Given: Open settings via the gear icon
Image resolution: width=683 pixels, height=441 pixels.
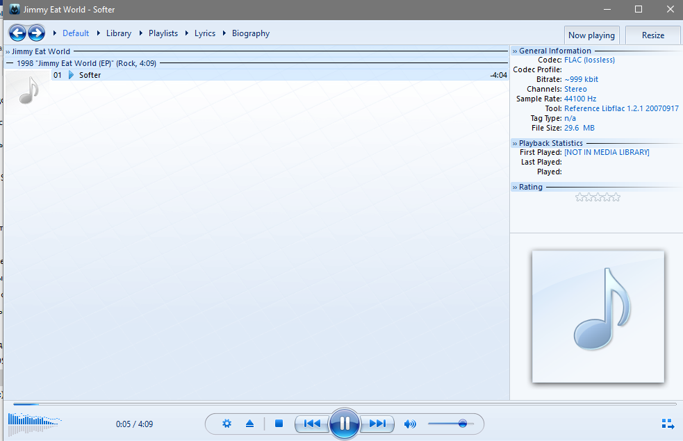Looking at the screenshot, I should pos(227,424).
